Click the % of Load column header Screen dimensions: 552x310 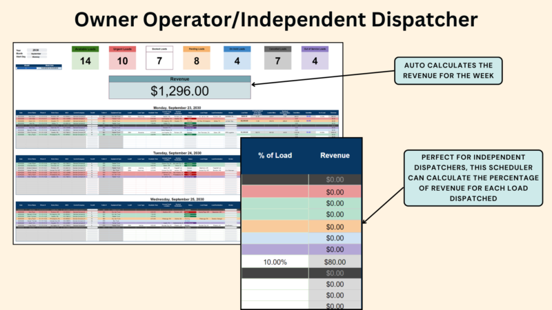pos(275,156)
